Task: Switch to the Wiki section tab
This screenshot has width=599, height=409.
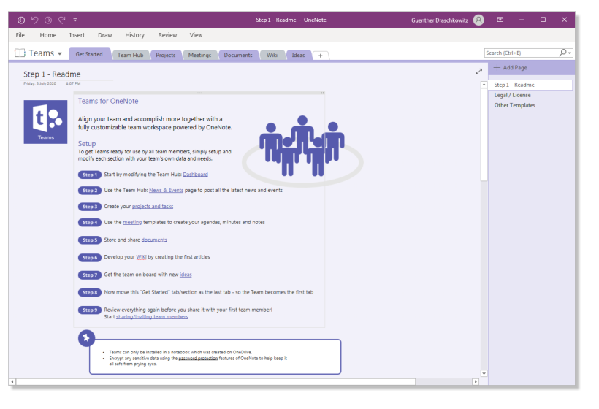Action: pyautogui.click(x=272, y=55)
